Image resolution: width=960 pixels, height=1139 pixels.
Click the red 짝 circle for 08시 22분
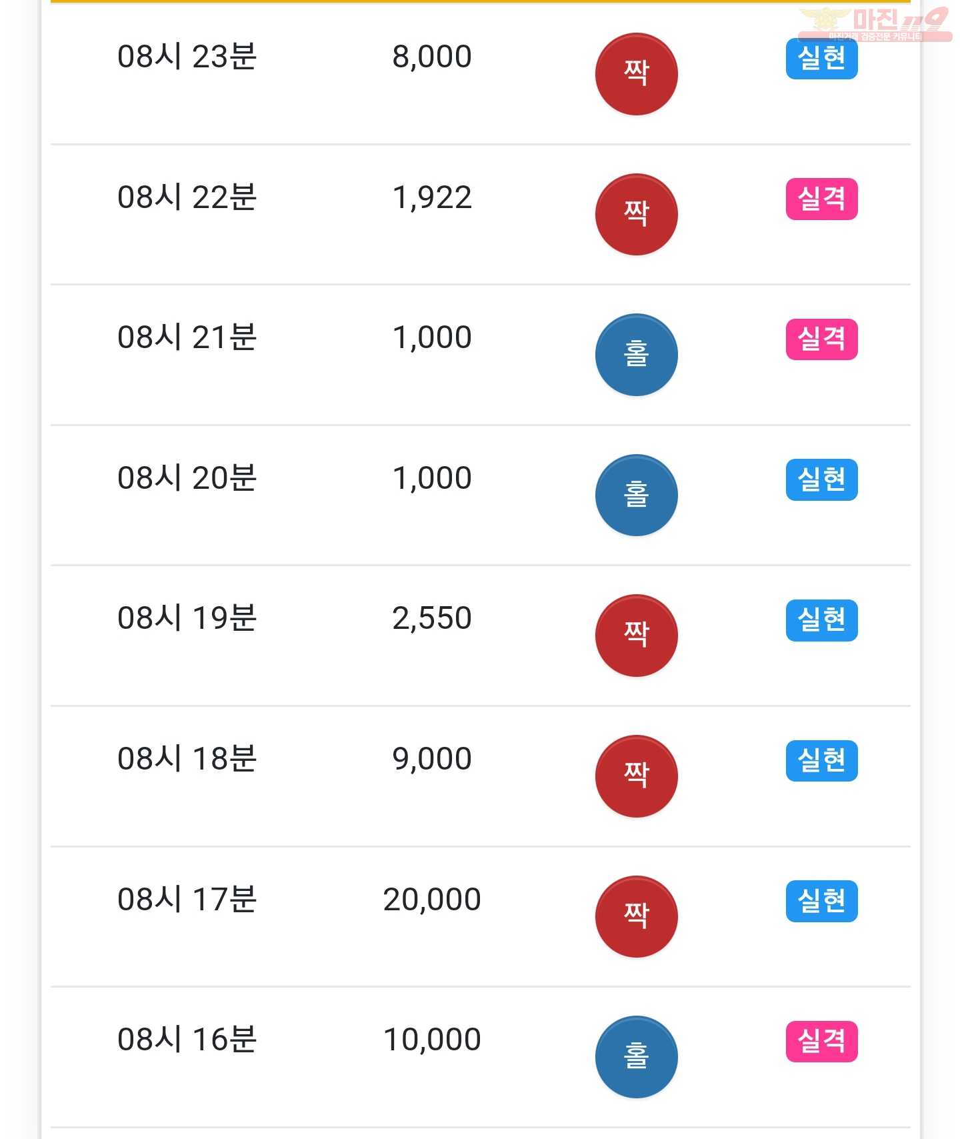tap(636, 215)
